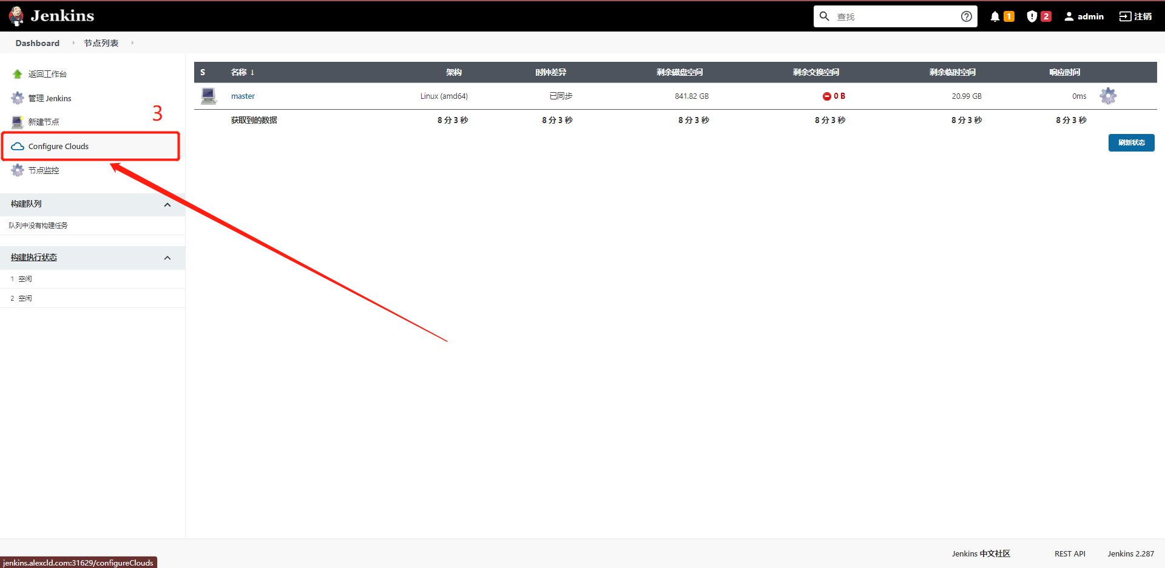Open Dashboard breadcrumb dropdown arrow
This screenshot has height=568, width=1165.
pyautogui.click(x=73, y=43)
